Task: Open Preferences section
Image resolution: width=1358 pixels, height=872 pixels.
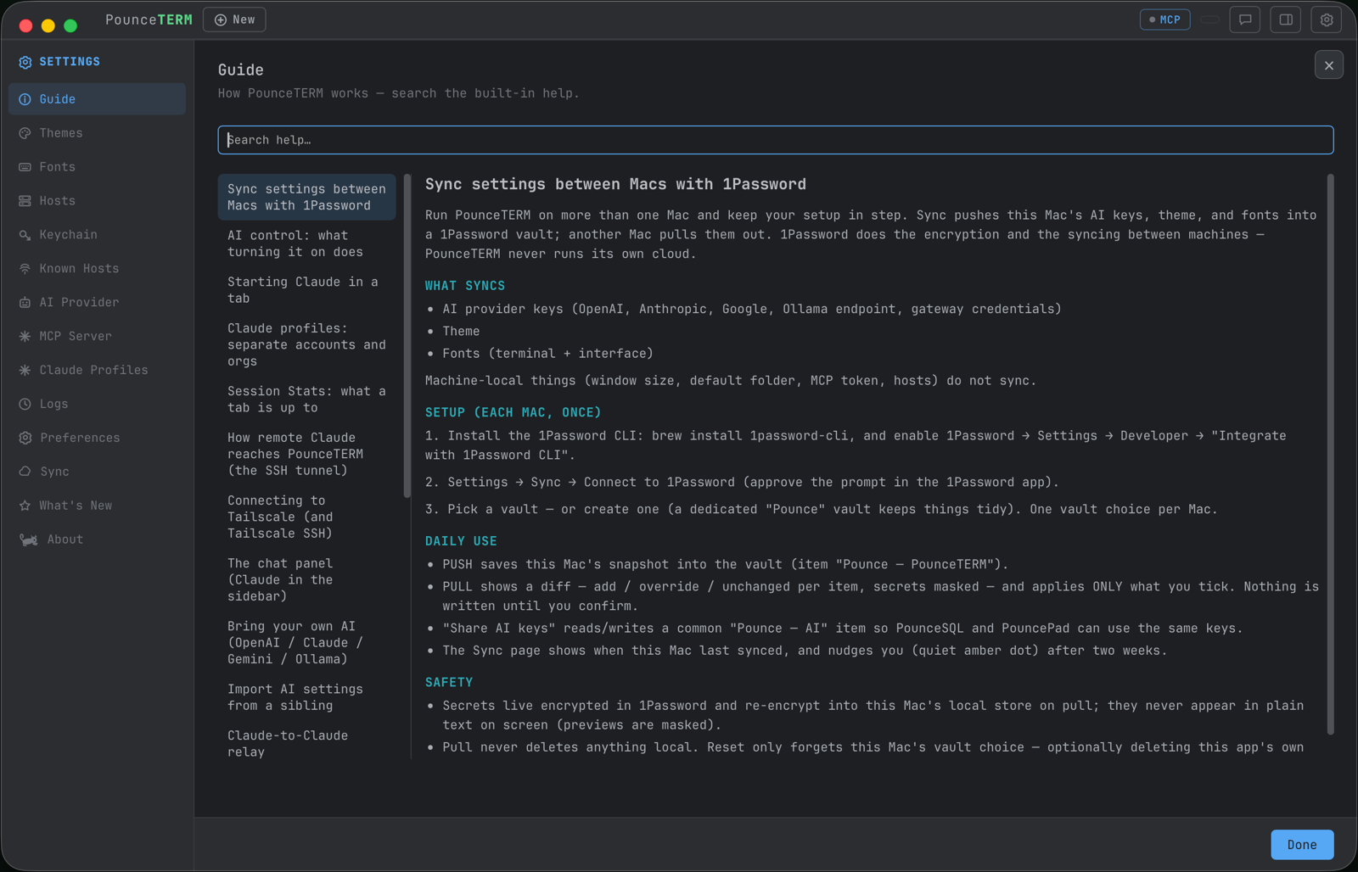Action: click(97, 438)
